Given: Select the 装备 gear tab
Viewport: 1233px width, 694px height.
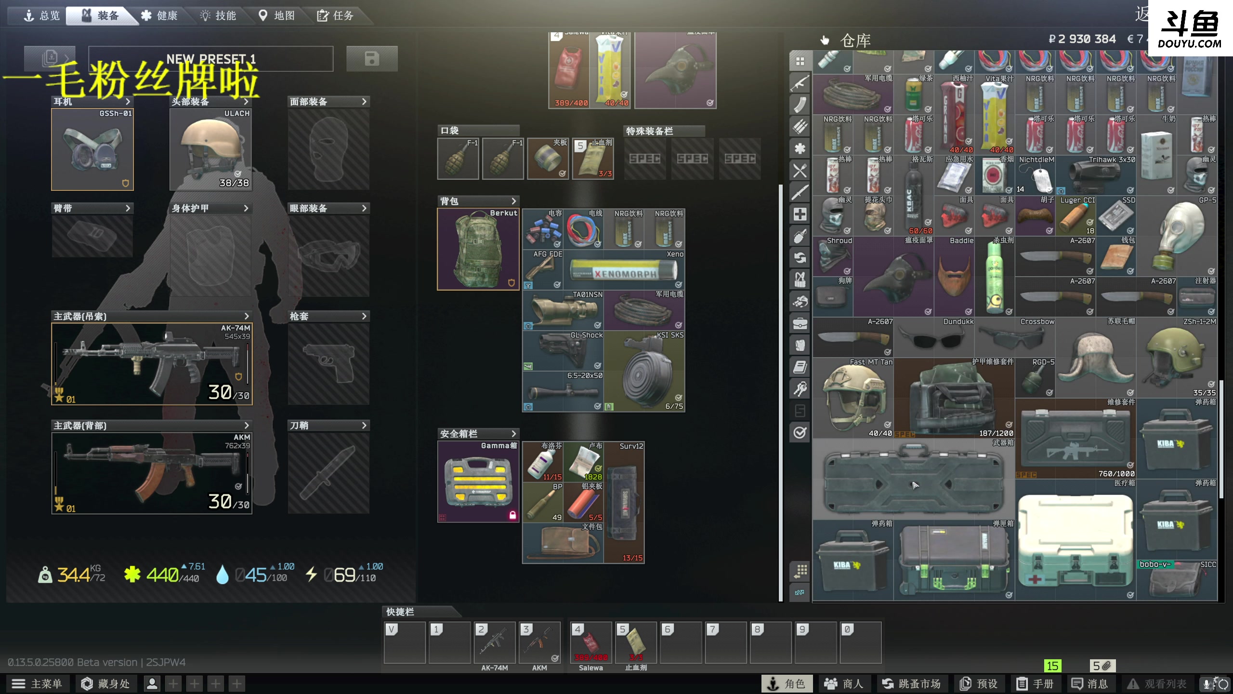Looking at the screenshot, I should 100,15.
